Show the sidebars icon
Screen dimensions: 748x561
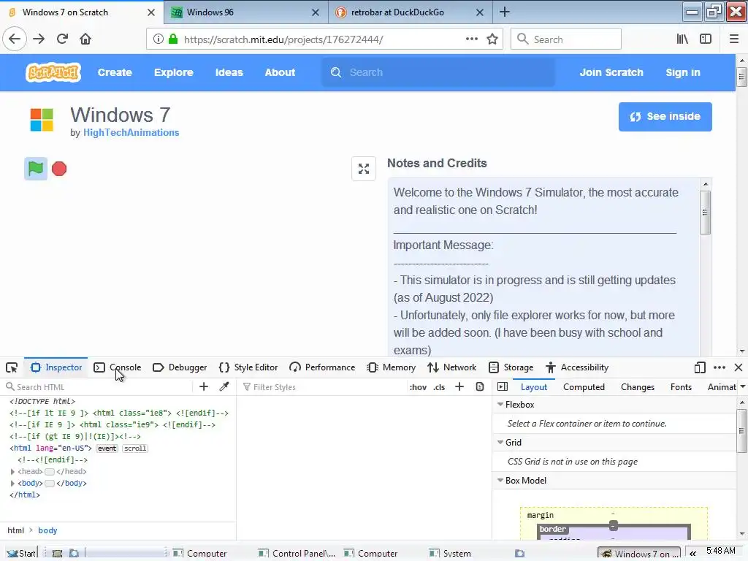pos(706,39)
